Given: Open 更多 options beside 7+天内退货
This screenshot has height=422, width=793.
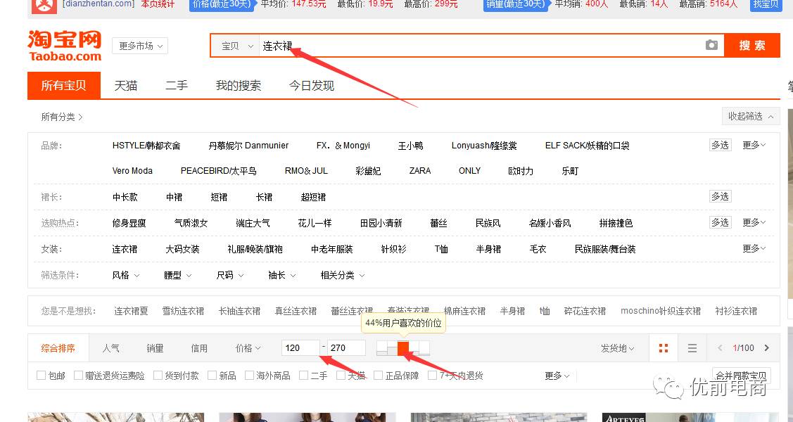Looking at the screenshot, I should [557, 376].
